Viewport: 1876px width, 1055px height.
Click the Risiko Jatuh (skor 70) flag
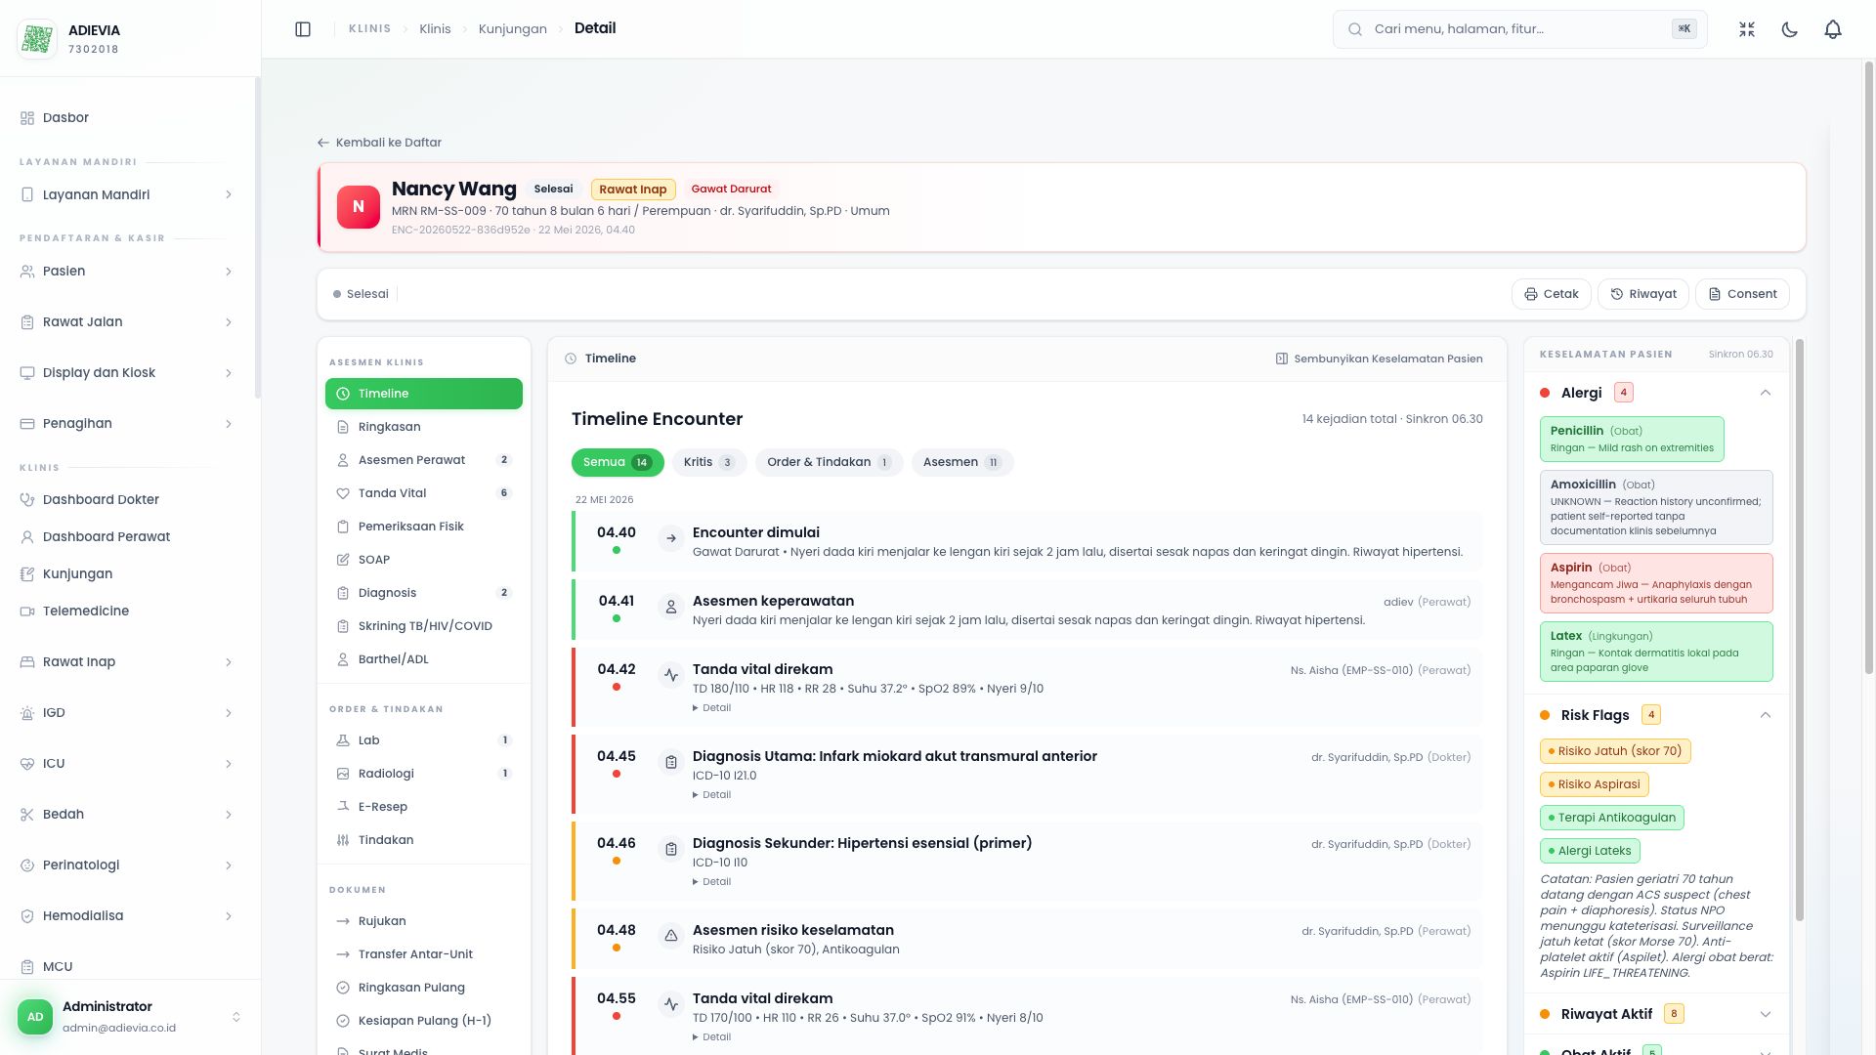[1615, 751]
